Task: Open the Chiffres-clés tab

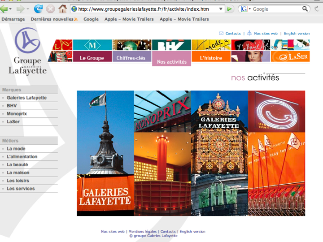Action: 132,56
